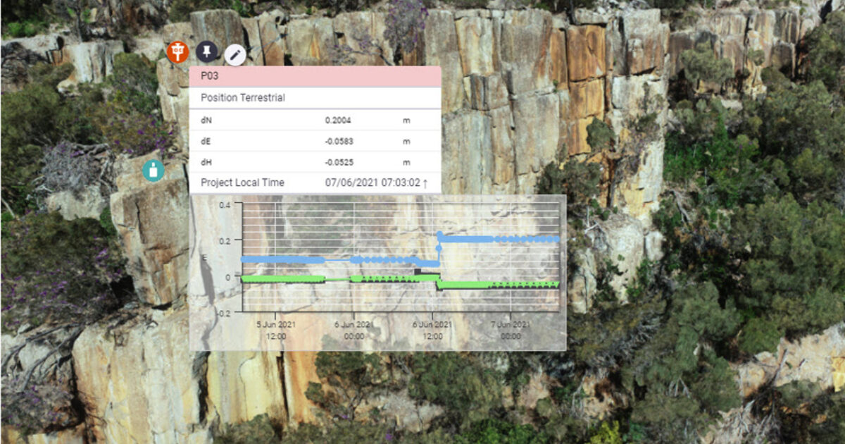Viewport: 845px width, 444px height.
Task: Click the dN row label
Action: pyautogui.click(x=206, y=121)
